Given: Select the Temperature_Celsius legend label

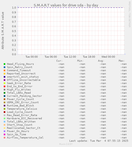Looking at the screenshot, I should tap(22, 109).
